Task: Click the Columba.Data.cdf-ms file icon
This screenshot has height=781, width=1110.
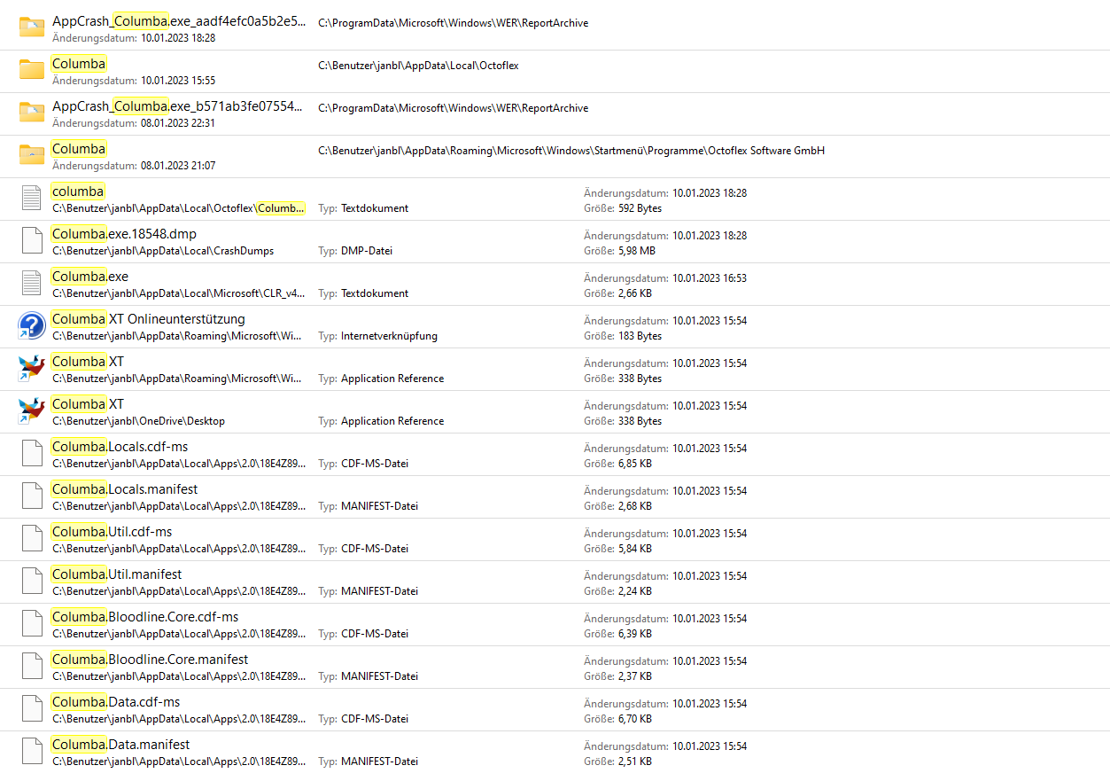Action: point(32,708)
